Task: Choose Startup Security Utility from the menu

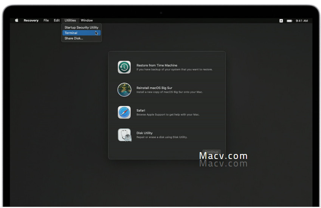Action: pyautogui.click(x=81, y=28)
